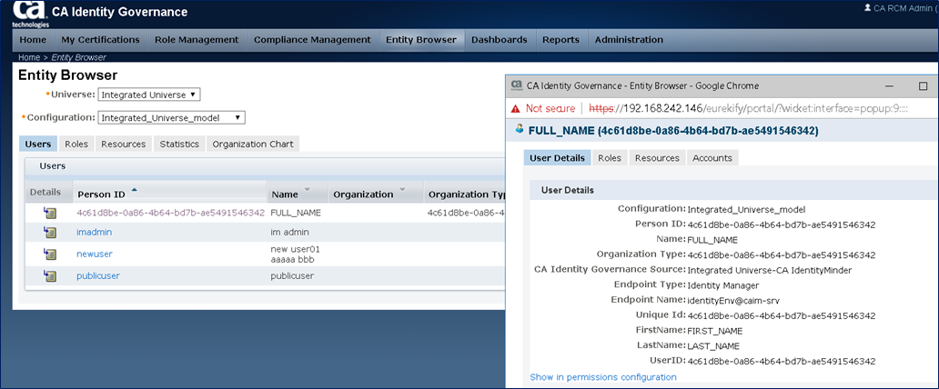Open Reports menu
The image size is (939, 389).
tap(561, 39)
